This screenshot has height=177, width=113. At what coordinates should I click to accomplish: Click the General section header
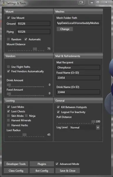tap(78, 101)
